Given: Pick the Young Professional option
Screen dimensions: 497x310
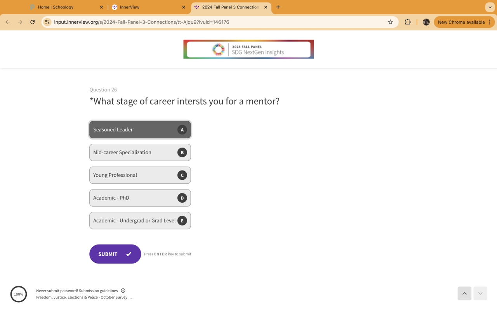Looking at the screenshot, I should pyautogui.click(x=140, y=175).
